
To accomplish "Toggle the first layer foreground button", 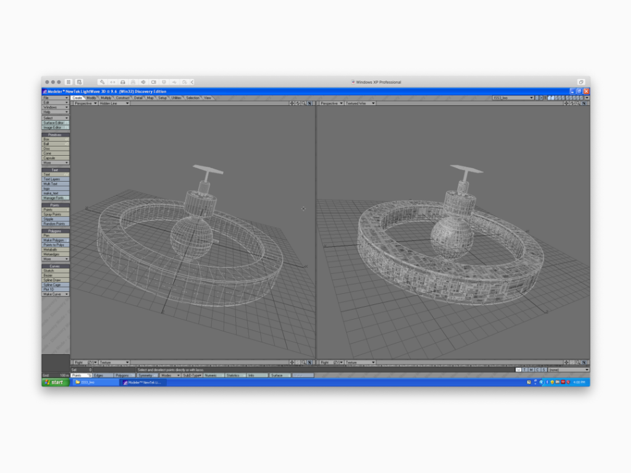I will point(549,98).
